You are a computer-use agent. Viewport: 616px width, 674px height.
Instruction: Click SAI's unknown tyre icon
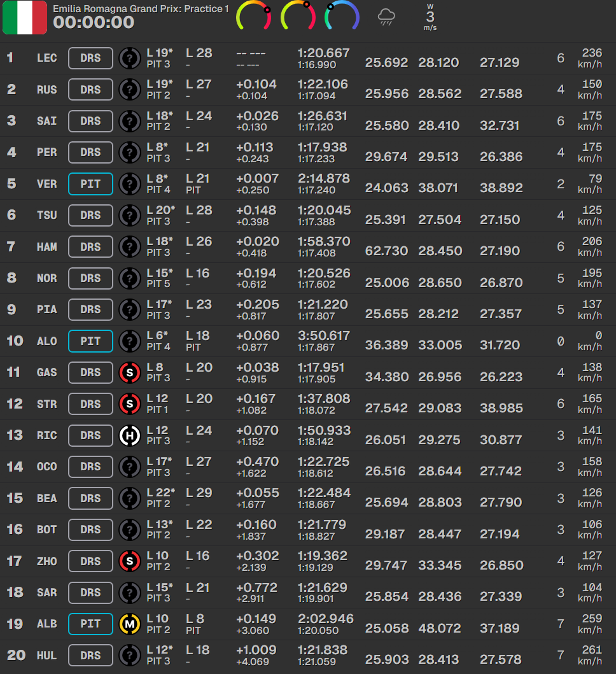[x=130, y=121]
